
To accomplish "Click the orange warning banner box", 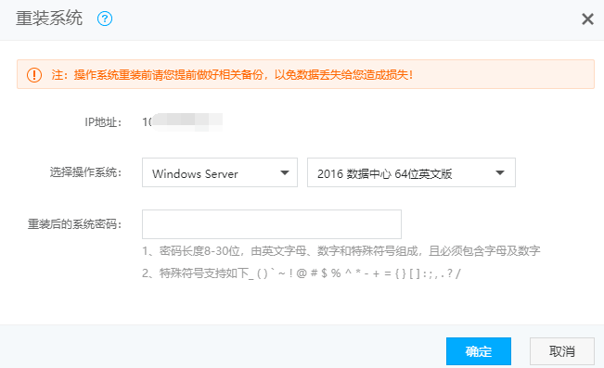I will (305, 74).
